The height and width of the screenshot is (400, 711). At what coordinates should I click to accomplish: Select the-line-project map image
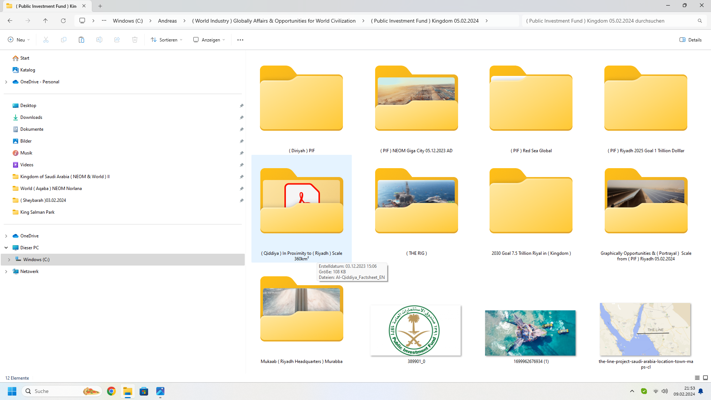click(646, 330)
